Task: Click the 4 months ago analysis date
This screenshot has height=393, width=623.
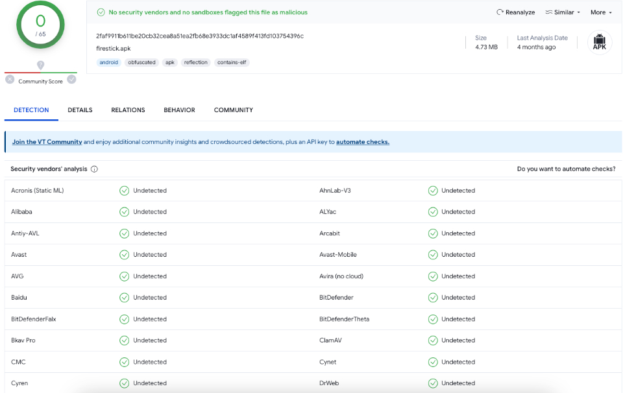Action: pos(537,47)
